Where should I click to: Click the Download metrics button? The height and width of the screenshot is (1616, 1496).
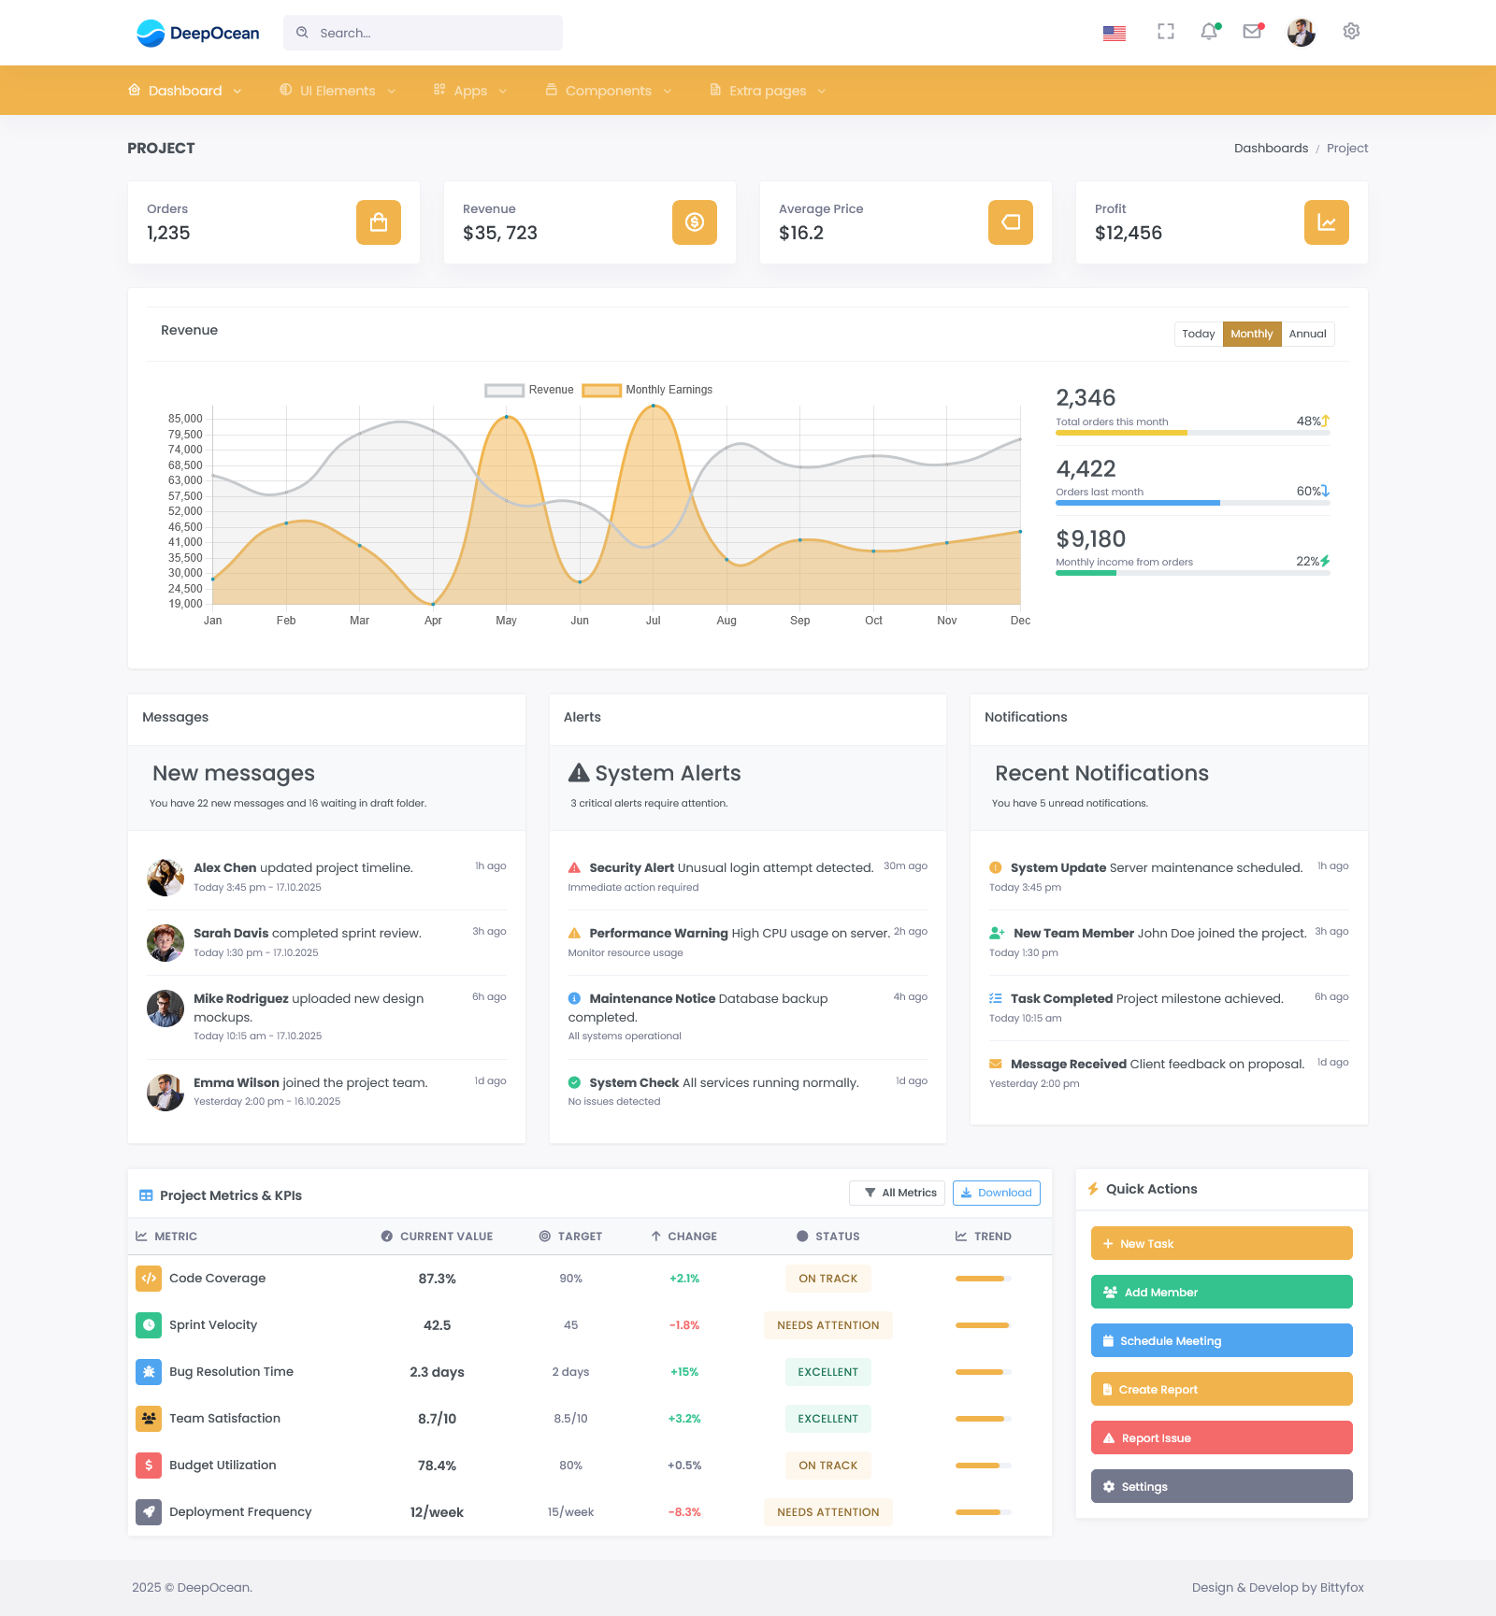click(x=996, y=1193)
